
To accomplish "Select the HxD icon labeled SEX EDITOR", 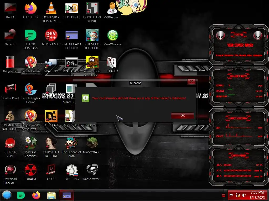I will (71, 10).
